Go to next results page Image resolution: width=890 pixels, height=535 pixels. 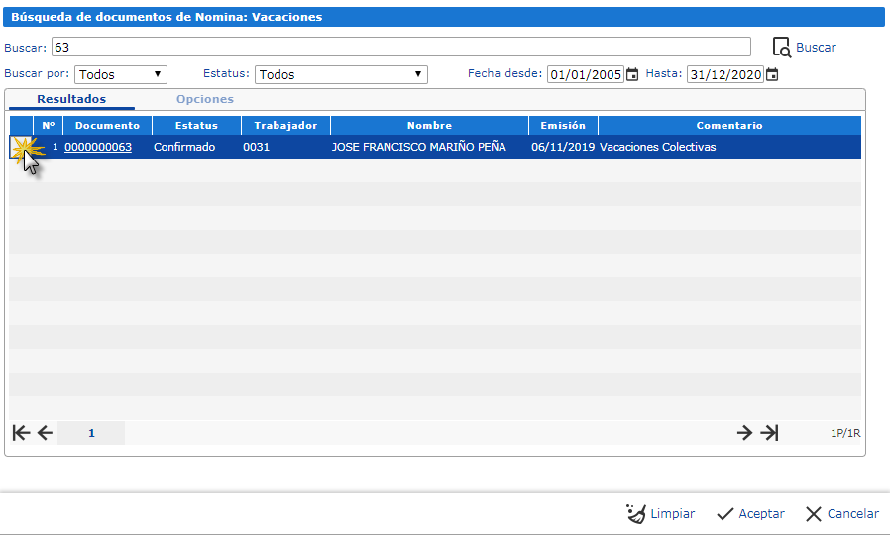point(744,432)
